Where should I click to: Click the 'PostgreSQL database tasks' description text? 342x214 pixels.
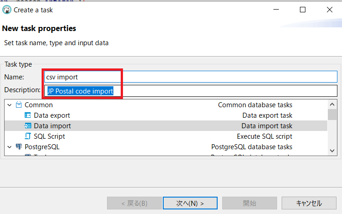pyautogui.click(x=252, y=147)
